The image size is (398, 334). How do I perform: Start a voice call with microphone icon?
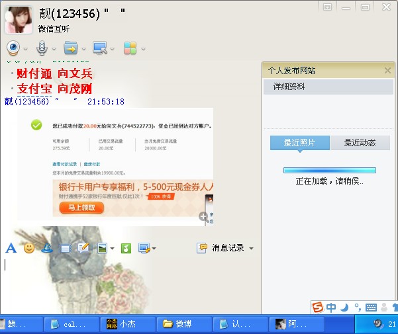(x=42, y=48)
